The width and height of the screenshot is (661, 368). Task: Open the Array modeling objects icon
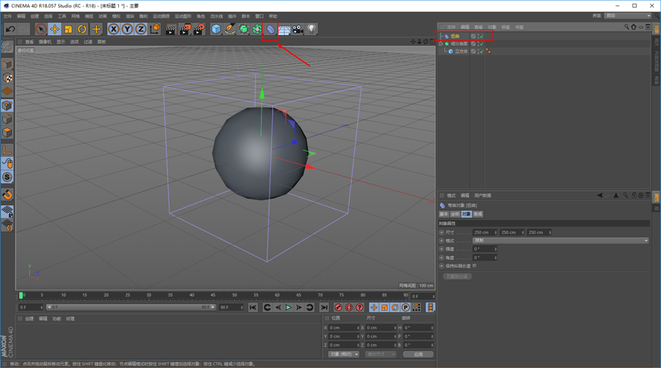coord(257,29)
